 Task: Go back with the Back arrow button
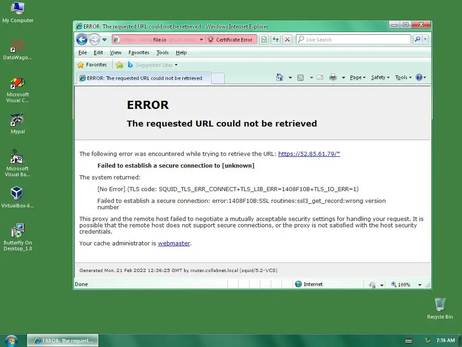(82, 40)
